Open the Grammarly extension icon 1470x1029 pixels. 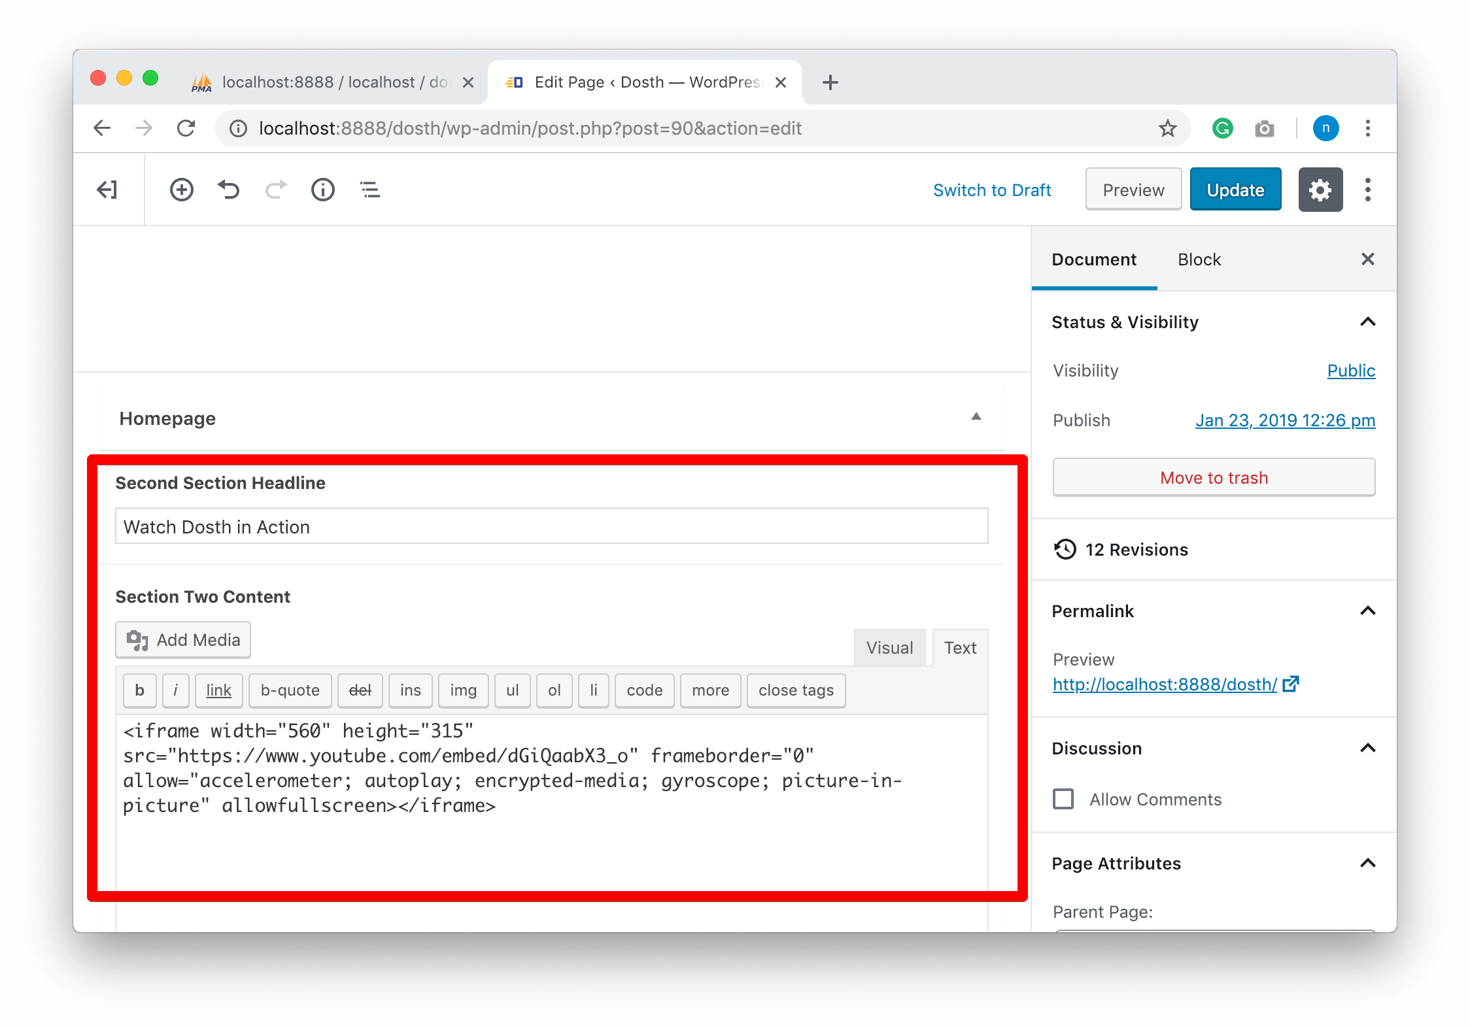pyautogui.click(x=1223, y=128)
